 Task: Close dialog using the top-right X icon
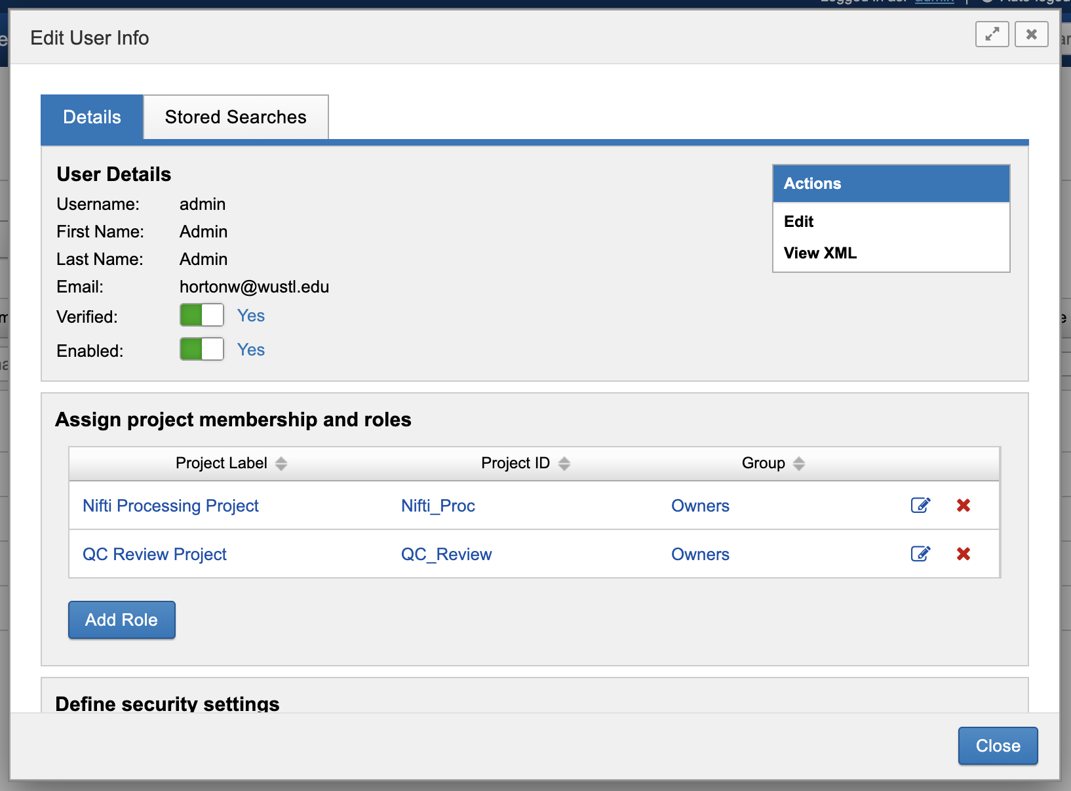[1031, 34]
